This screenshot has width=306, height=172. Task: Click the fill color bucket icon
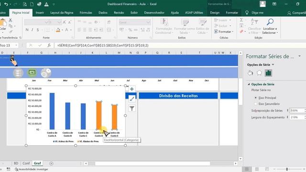tap(58, 30)
